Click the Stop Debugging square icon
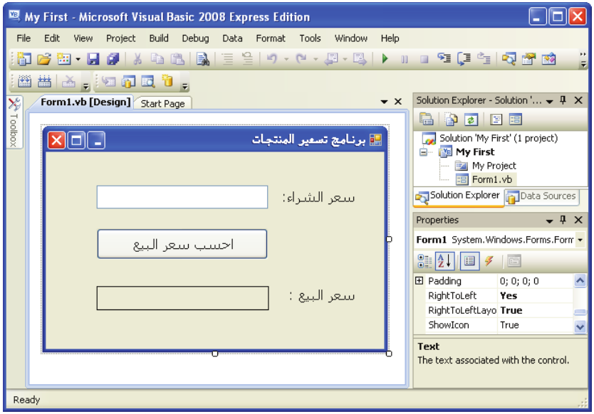This screenshot has width=594, height=414. pos(424,59)
